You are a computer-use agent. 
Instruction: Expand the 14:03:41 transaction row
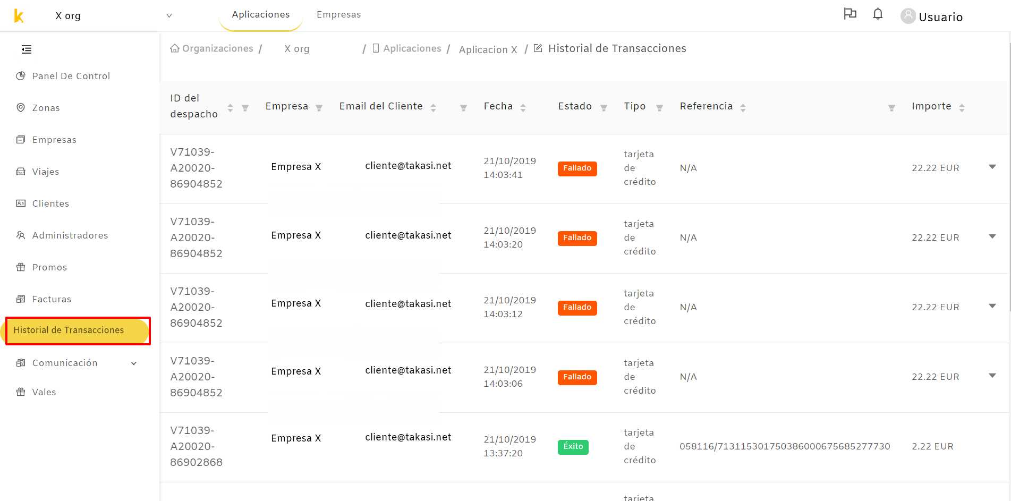[992, 167]
